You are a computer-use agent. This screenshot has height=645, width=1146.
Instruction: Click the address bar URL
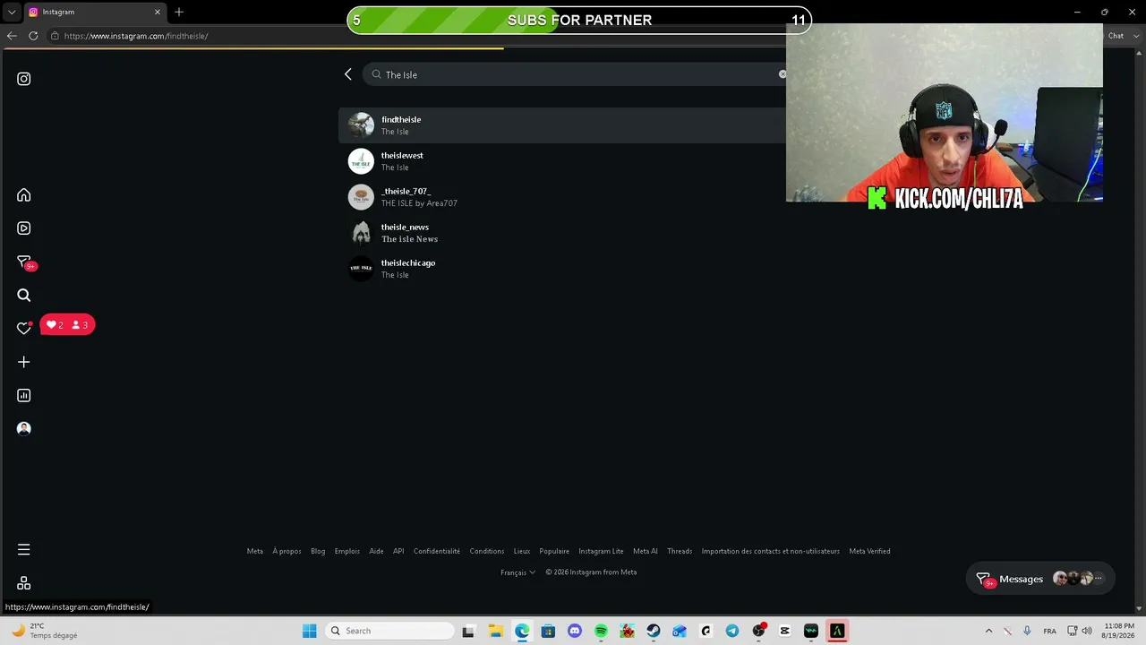136,36
